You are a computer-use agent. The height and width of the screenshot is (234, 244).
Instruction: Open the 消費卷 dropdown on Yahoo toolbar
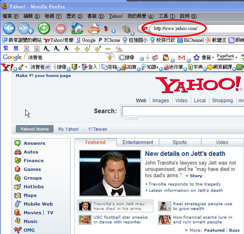coord(48,67)
